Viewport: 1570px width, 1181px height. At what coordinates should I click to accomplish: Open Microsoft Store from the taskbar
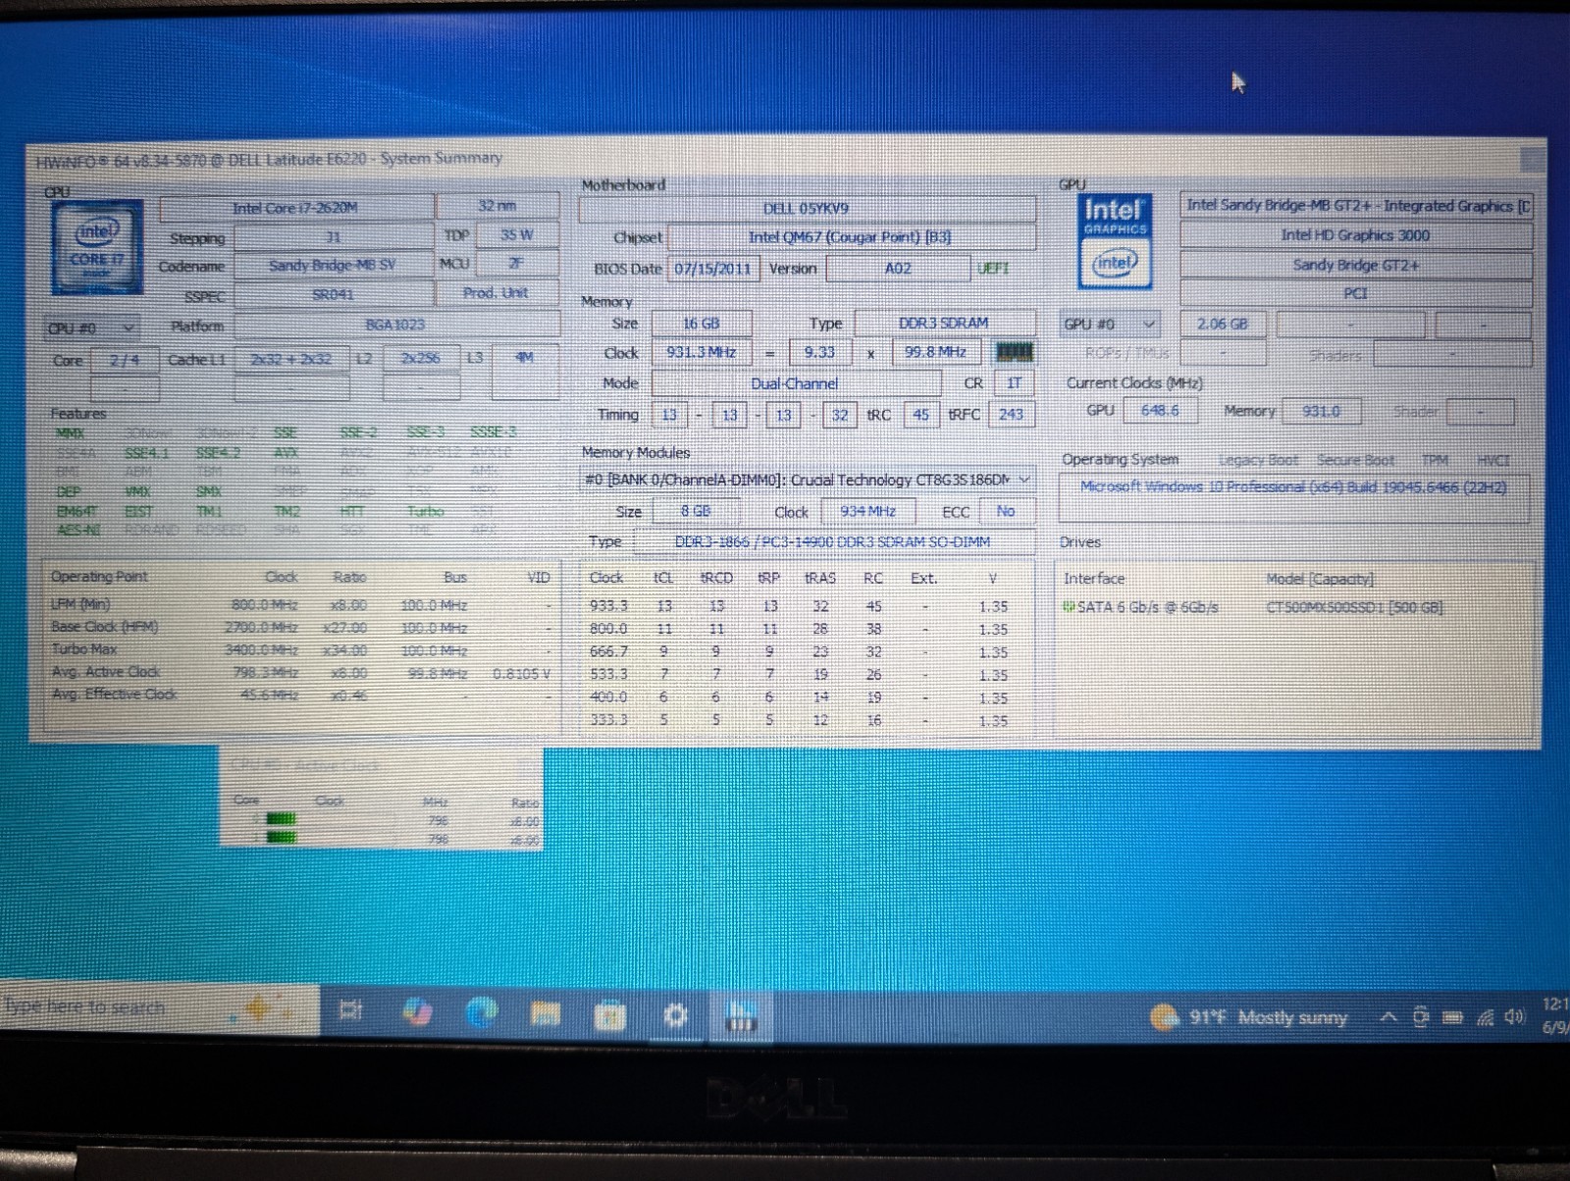coord(609,1015)
